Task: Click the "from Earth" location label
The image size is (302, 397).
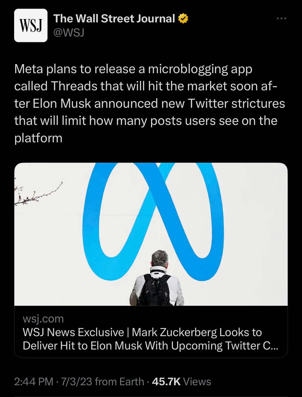Action: click(x=119, y=382)
